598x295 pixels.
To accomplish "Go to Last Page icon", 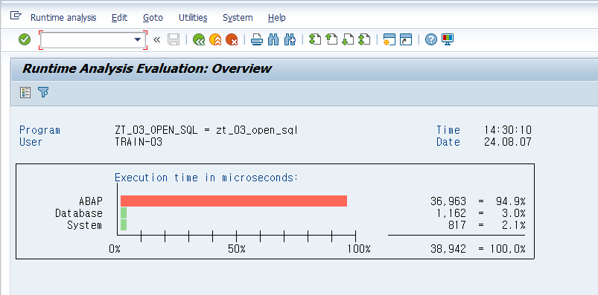I will click(364, 39).
